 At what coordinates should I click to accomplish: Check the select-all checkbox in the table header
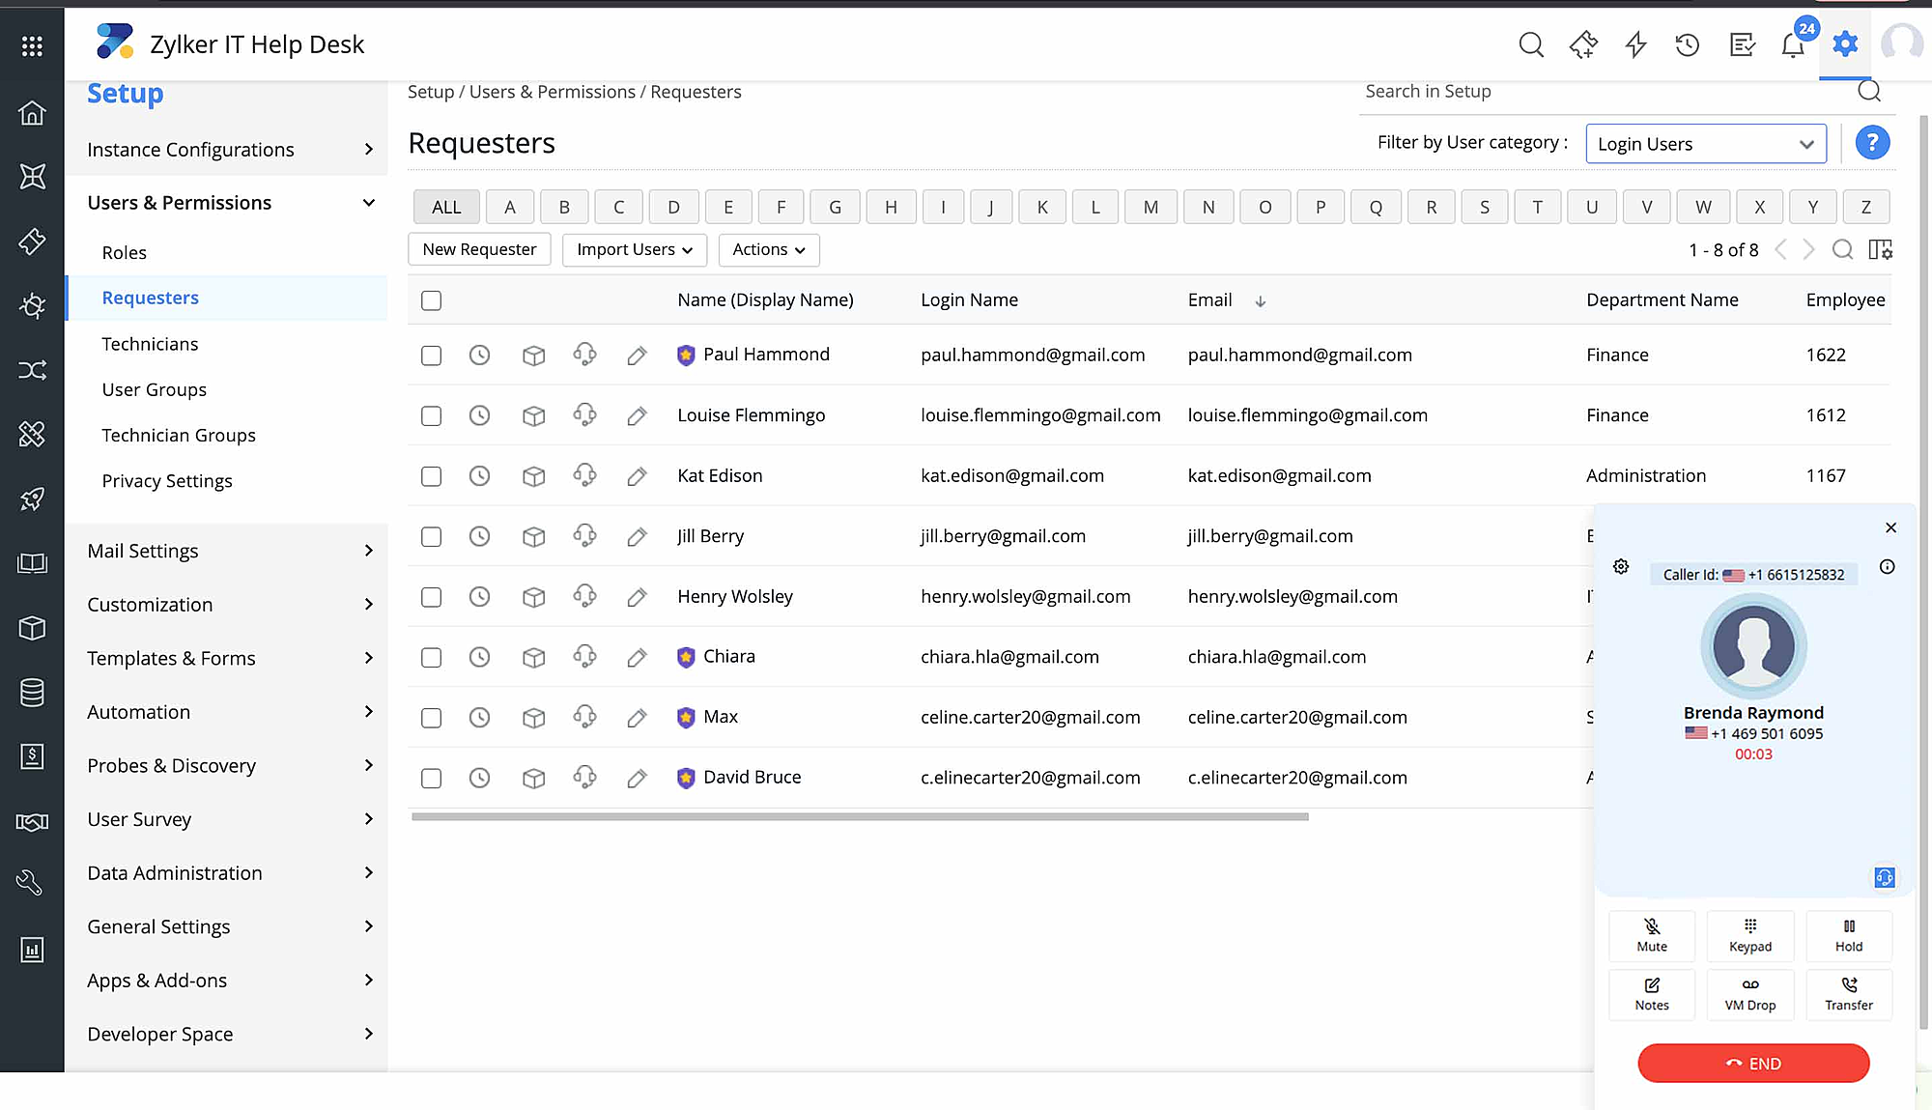431,300
